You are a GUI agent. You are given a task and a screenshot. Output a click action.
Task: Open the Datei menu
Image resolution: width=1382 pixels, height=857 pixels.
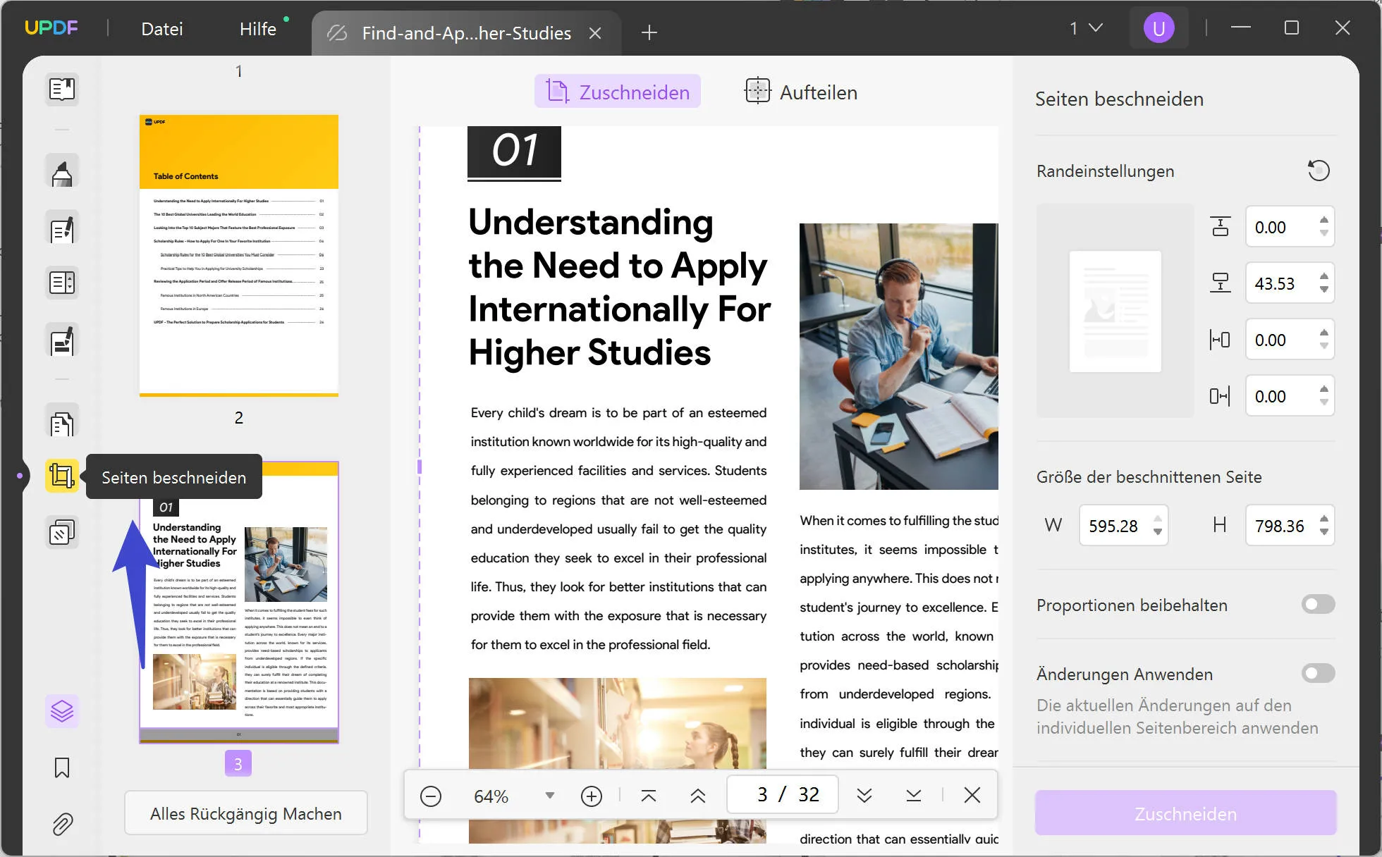[x=162, y=29]
